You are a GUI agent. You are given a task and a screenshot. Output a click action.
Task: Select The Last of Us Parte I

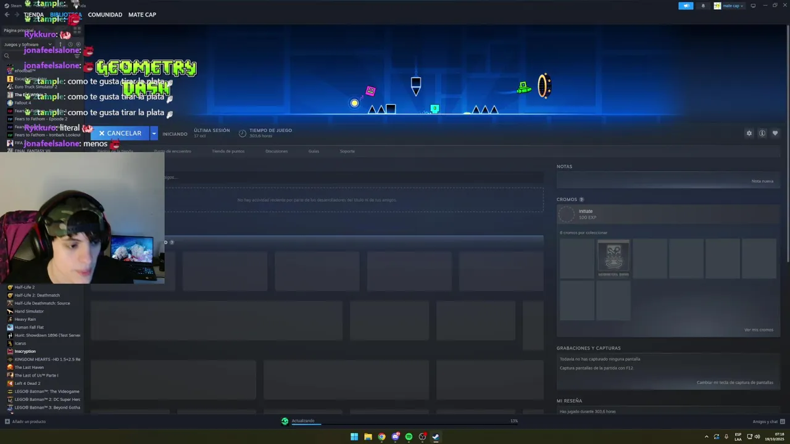[36, 376]
